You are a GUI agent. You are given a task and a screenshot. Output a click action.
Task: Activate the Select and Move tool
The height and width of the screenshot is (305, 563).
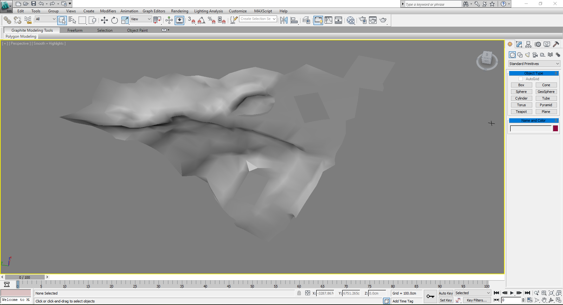[x=104, y=20]
